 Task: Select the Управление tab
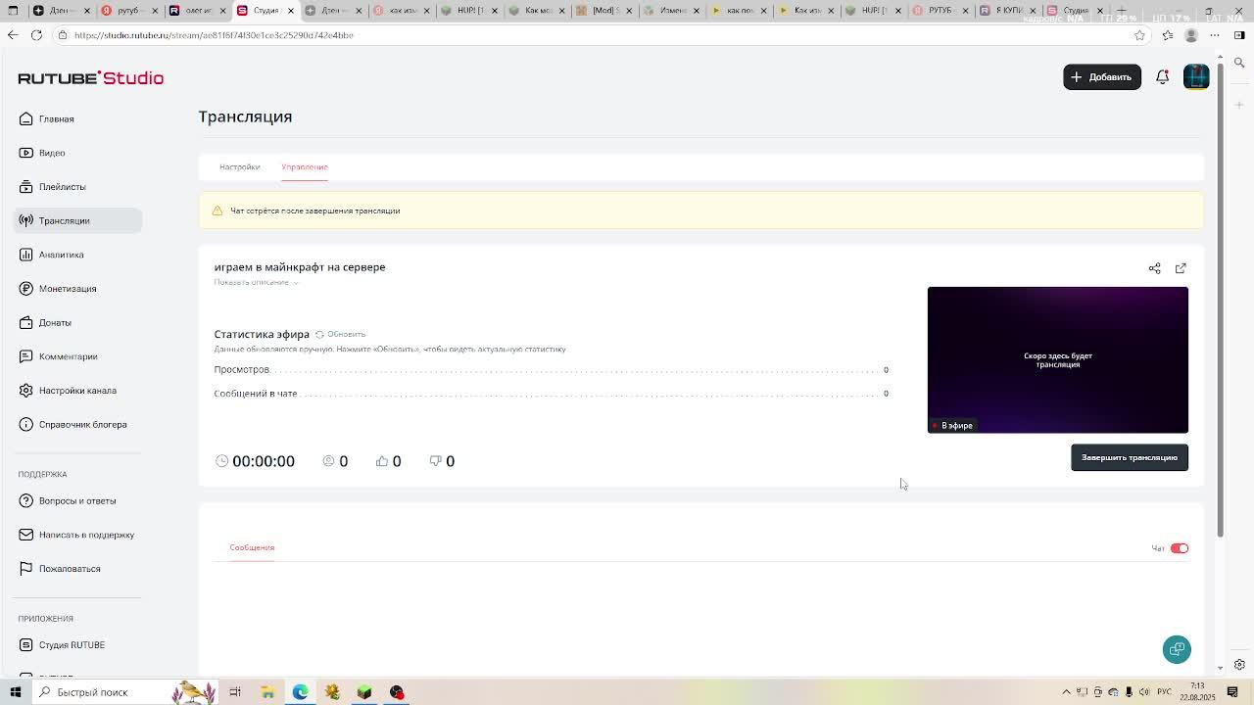[305, 166]
